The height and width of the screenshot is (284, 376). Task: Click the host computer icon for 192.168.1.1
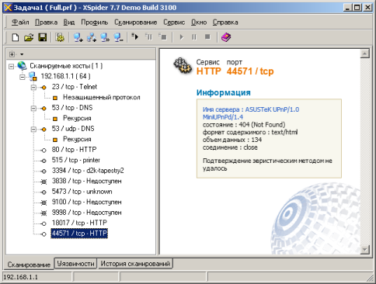coord(33,76)
